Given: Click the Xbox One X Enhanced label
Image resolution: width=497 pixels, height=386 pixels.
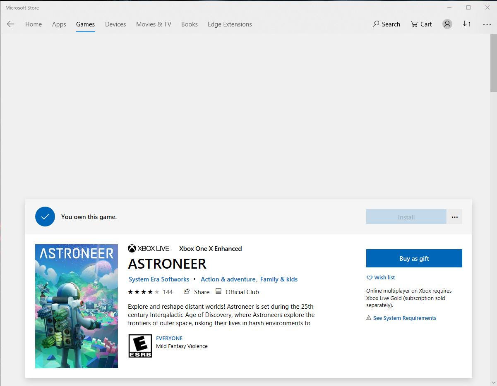Looking at the screenshot, I should point(210,248).
